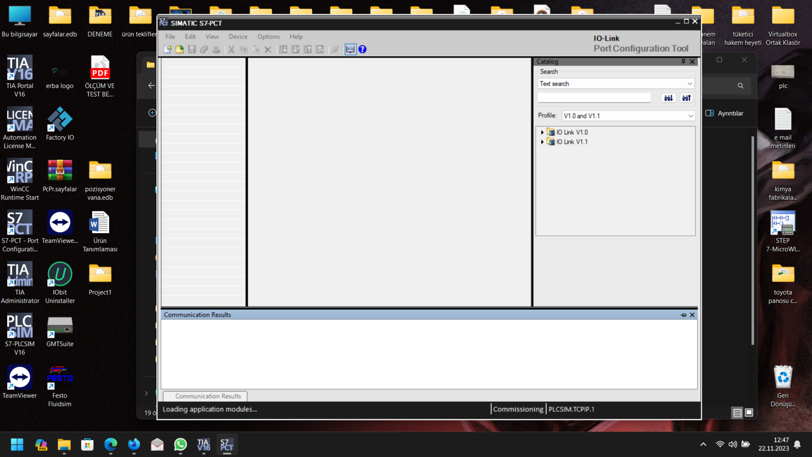Click the Print toolbar icon
Screen dimensions: 812x457
pos(216,49)
